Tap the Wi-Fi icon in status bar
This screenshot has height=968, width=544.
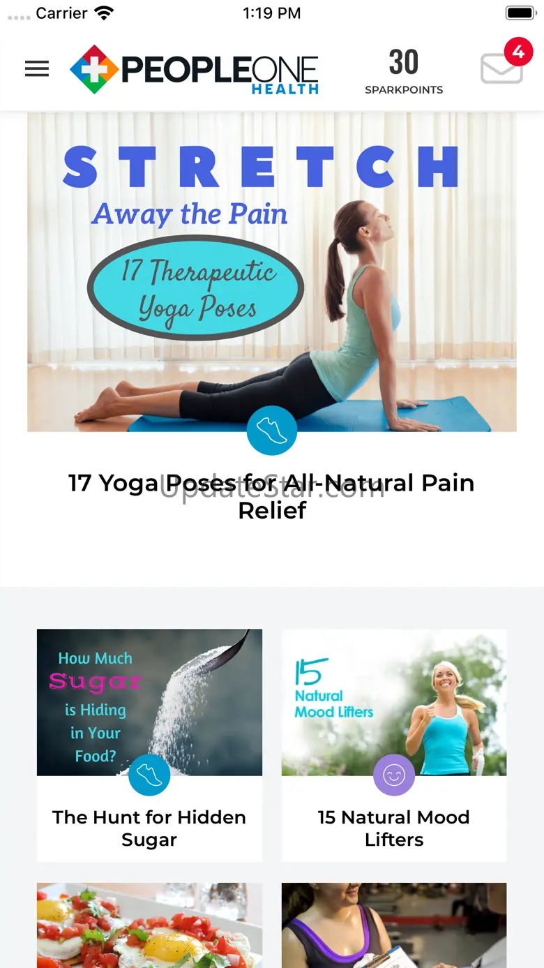pos(104,13)
